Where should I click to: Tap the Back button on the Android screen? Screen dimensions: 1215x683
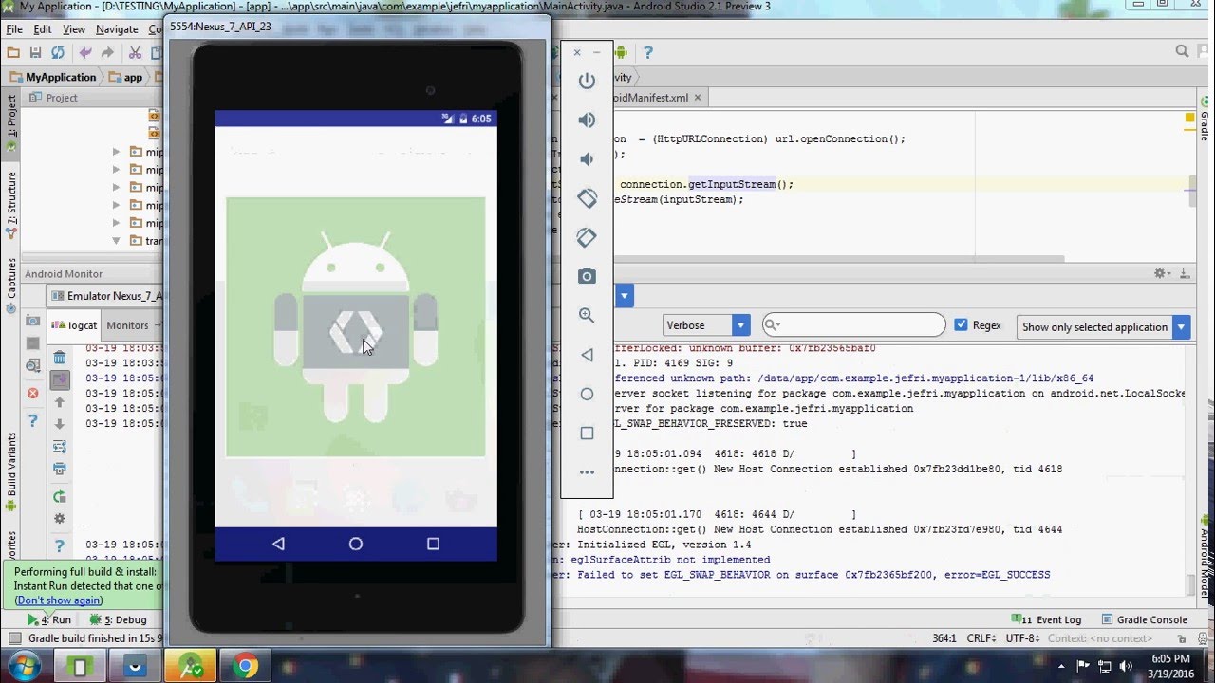[x=278, y=544]
